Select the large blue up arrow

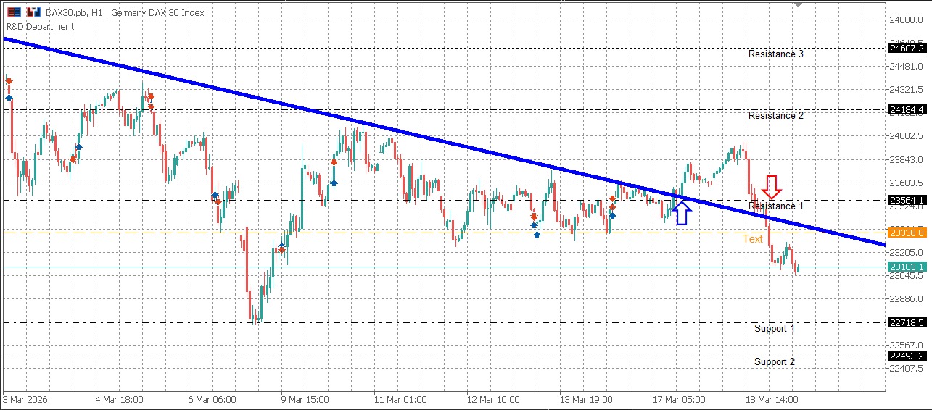tap(680, 213)
